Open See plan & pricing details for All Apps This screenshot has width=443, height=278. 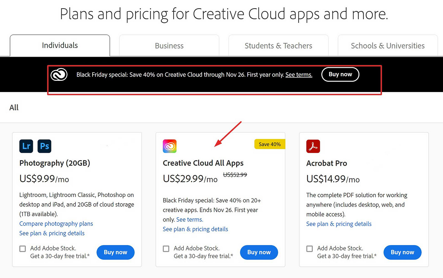[195, 229]
